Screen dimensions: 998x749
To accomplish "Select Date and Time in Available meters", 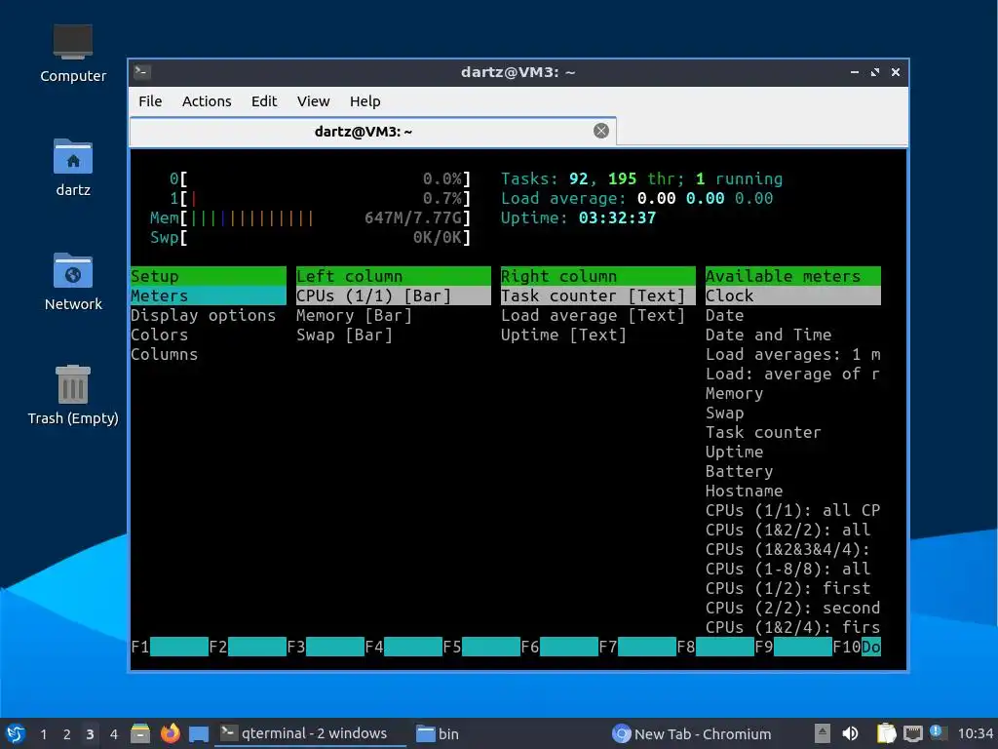I will (768, 335).
